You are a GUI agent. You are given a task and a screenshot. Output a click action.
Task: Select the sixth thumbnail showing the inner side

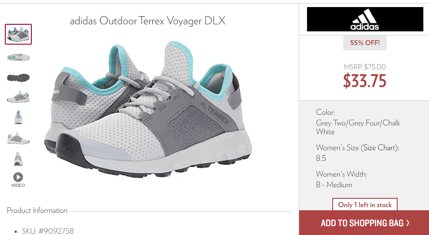tap(18, 138)
